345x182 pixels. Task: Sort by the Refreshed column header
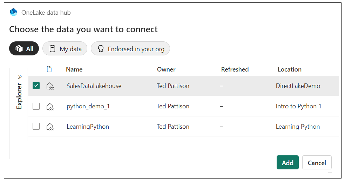pyautogui.click(x=235, y=69)
